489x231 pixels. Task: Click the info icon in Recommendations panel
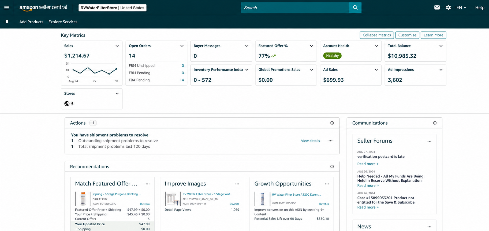(332, 166)
